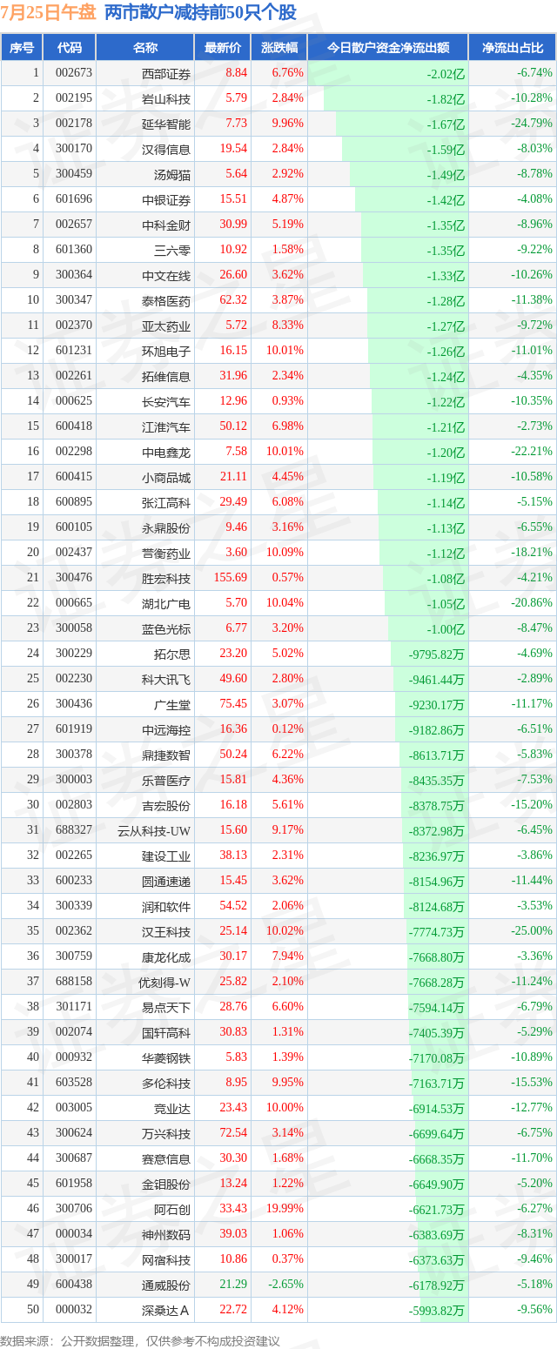557x1349 pixels.
Task: Click stock name 国轩高科
Action: coord(166,1032)
